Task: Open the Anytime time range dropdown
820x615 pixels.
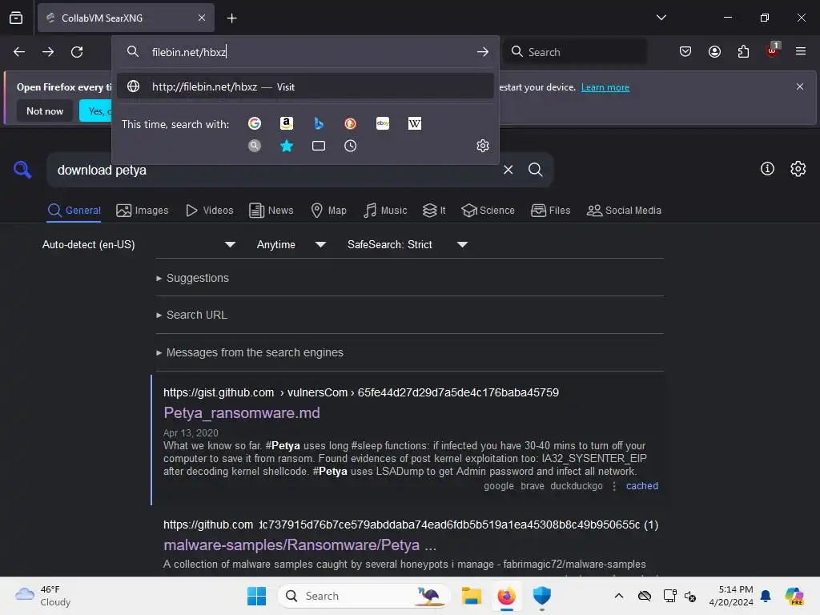Action: coord(291,245)
